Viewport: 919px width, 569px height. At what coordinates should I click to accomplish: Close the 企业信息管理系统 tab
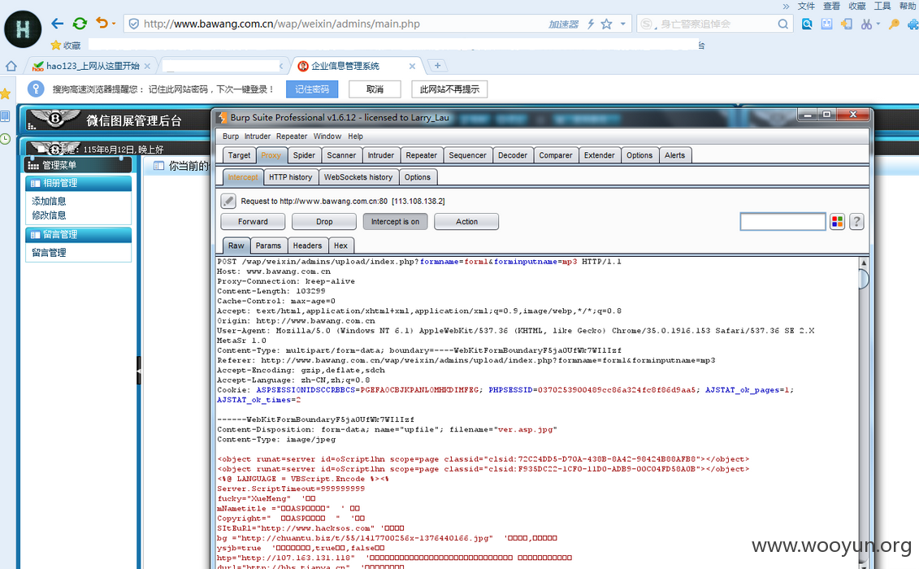412,67
